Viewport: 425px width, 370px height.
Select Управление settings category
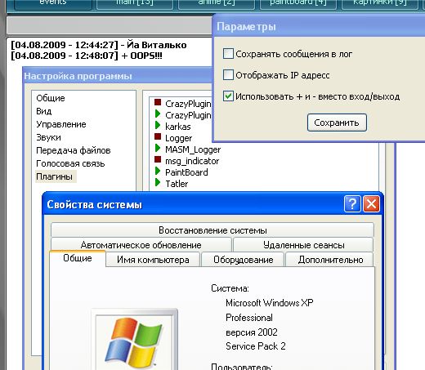[x=61, y=124]
